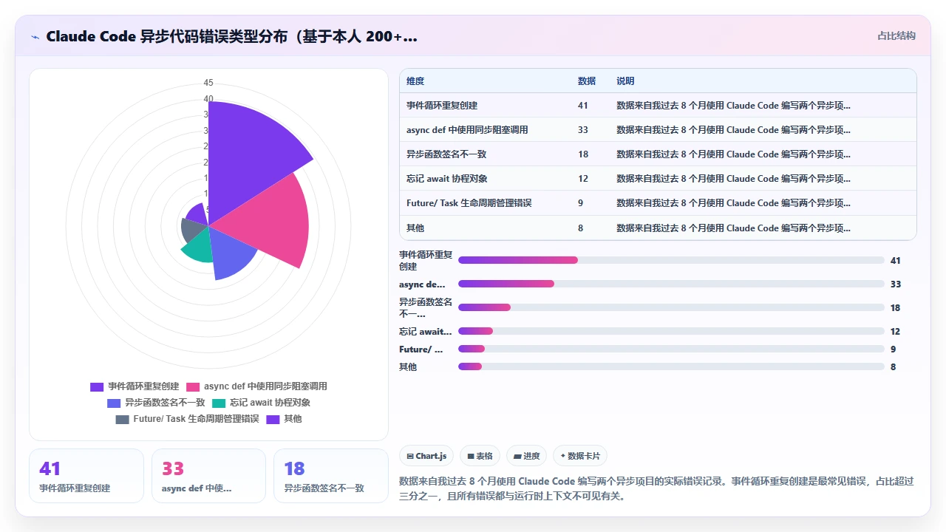Click the Future/ … progress bar
This screenshot has height=532, width=946.
pos(671,349)
